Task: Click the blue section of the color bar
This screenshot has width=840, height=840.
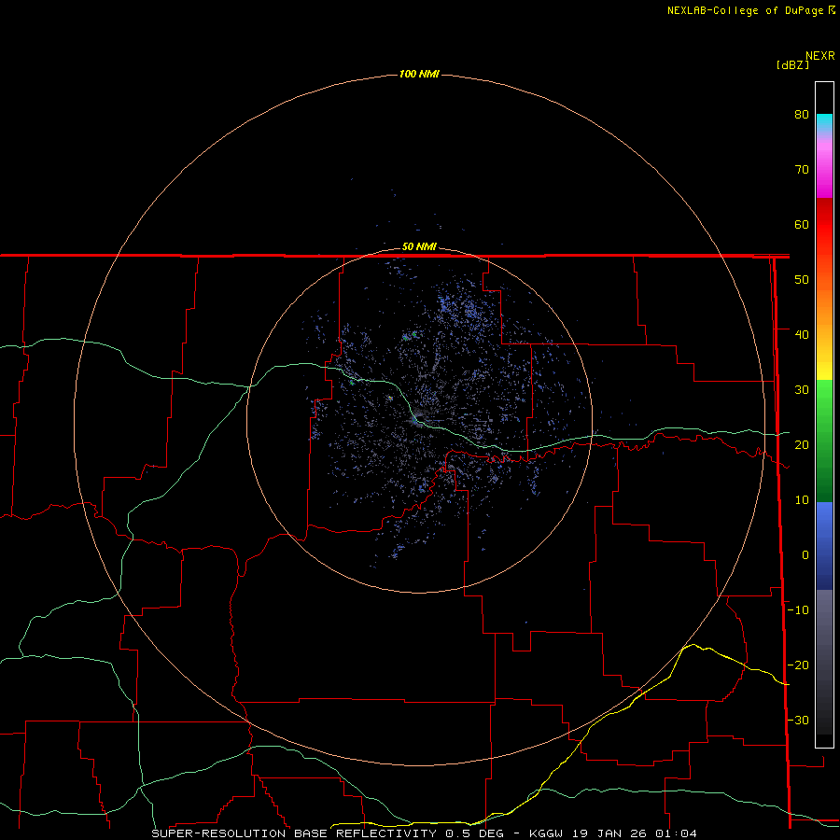Action: coord(824,546)
